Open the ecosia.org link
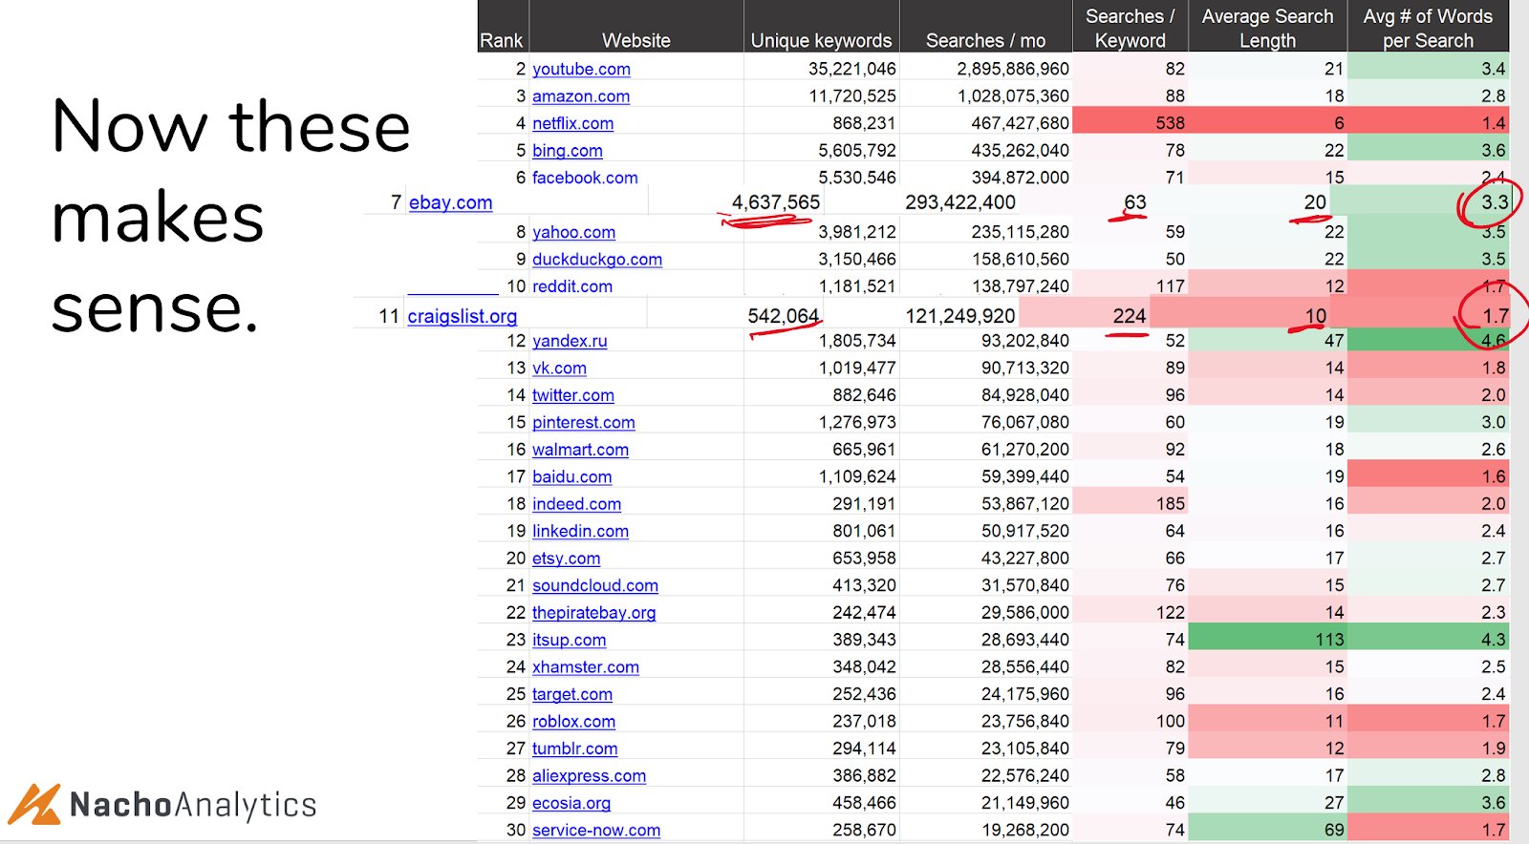This screenshot has height=844, width=1529. (571, 804)
